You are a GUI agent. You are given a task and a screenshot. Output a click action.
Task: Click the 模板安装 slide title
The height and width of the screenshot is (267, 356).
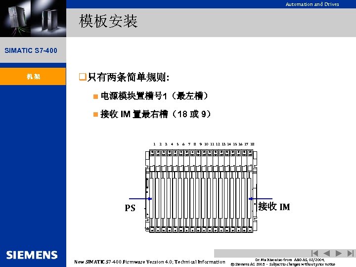tap(108, 21)
